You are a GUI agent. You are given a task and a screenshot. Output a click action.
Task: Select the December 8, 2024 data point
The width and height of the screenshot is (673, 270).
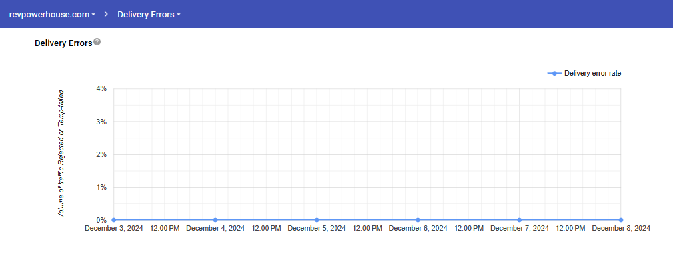pyautogui.click(x=620, y=219)
